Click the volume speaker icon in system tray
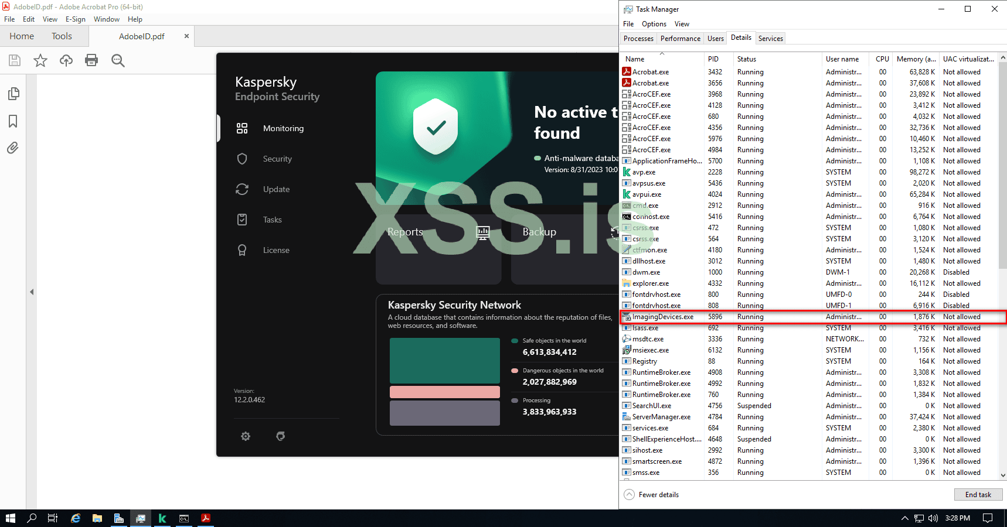 pos(933,518)
